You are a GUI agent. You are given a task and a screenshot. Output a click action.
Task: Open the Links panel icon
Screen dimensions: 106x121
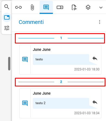tap(18, 7)
